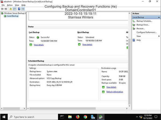Open View details under Destination usage
161x120 pixels.
point(111,87)
